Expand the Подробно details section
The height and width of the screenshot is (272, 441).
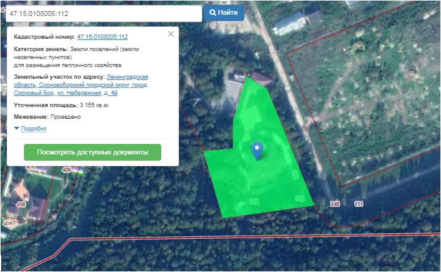[33, 129]
